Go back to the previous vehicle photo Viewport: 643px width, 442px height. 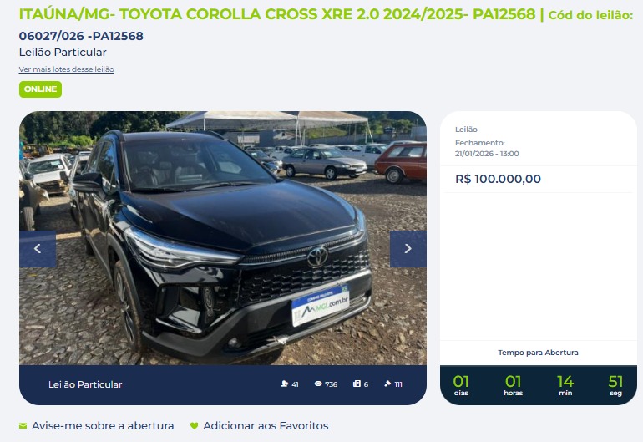[38, 249]
